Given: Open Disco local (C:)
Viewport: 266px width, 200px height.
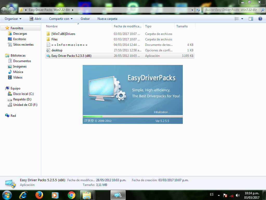Looking at the screenshot, I should 21,94.
